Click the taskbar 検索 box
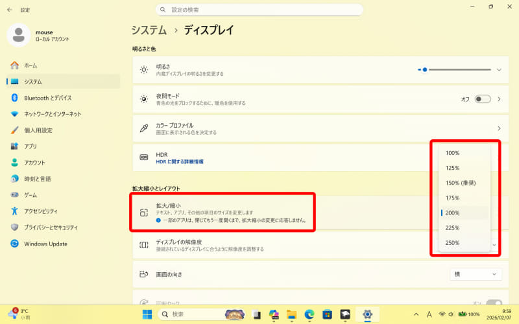Viewport: 519px width, 324px height. (x=202, y=314)
